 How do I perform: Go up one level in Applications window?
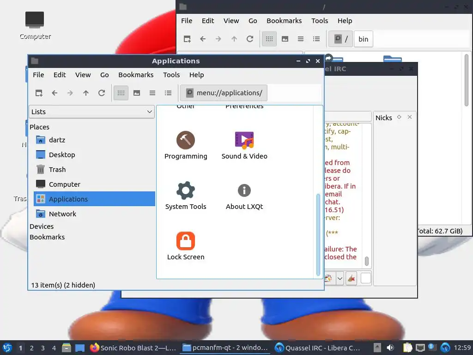(x=86, y=93)
